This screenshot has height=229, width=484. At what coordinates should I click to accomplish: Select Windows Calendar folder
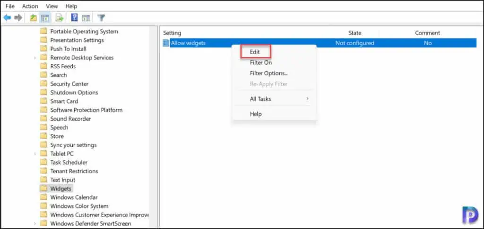coord(74,197)
